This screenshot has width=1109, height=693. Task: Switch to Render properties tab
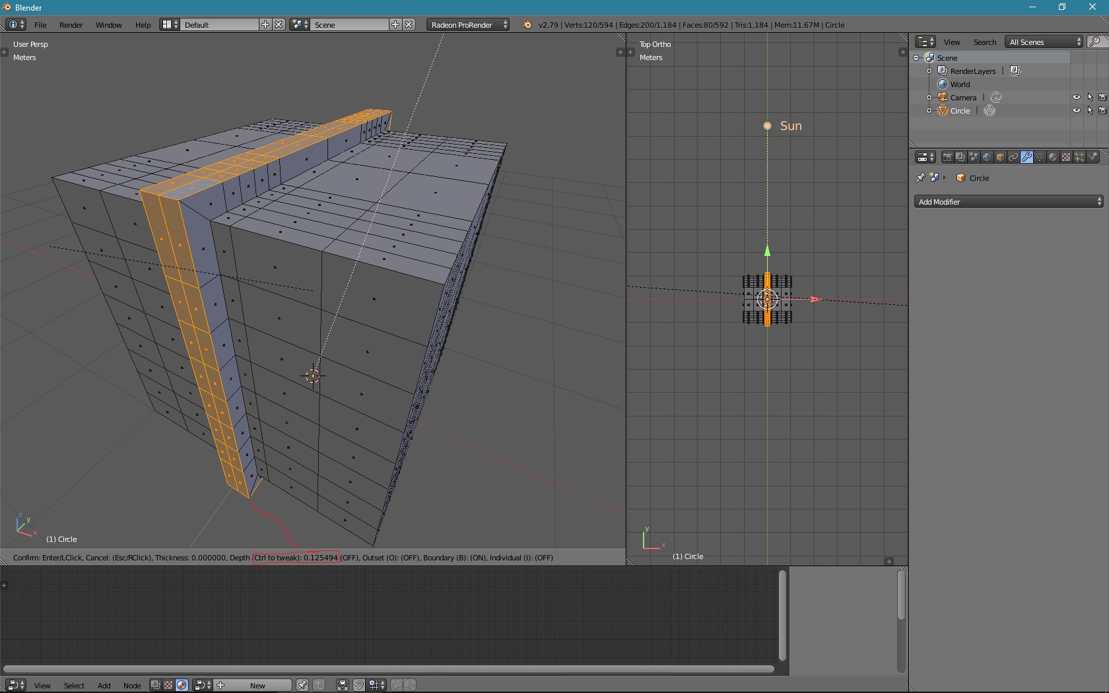[947, 156]
